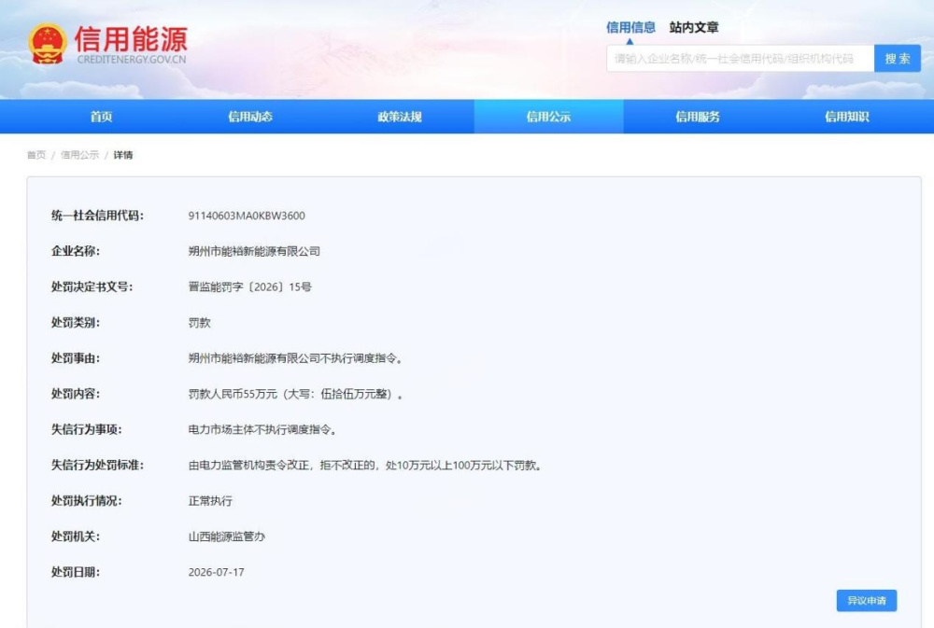Click the authority name 山西能源监管办
Screen dimensions: 934x628
[227, 537]
